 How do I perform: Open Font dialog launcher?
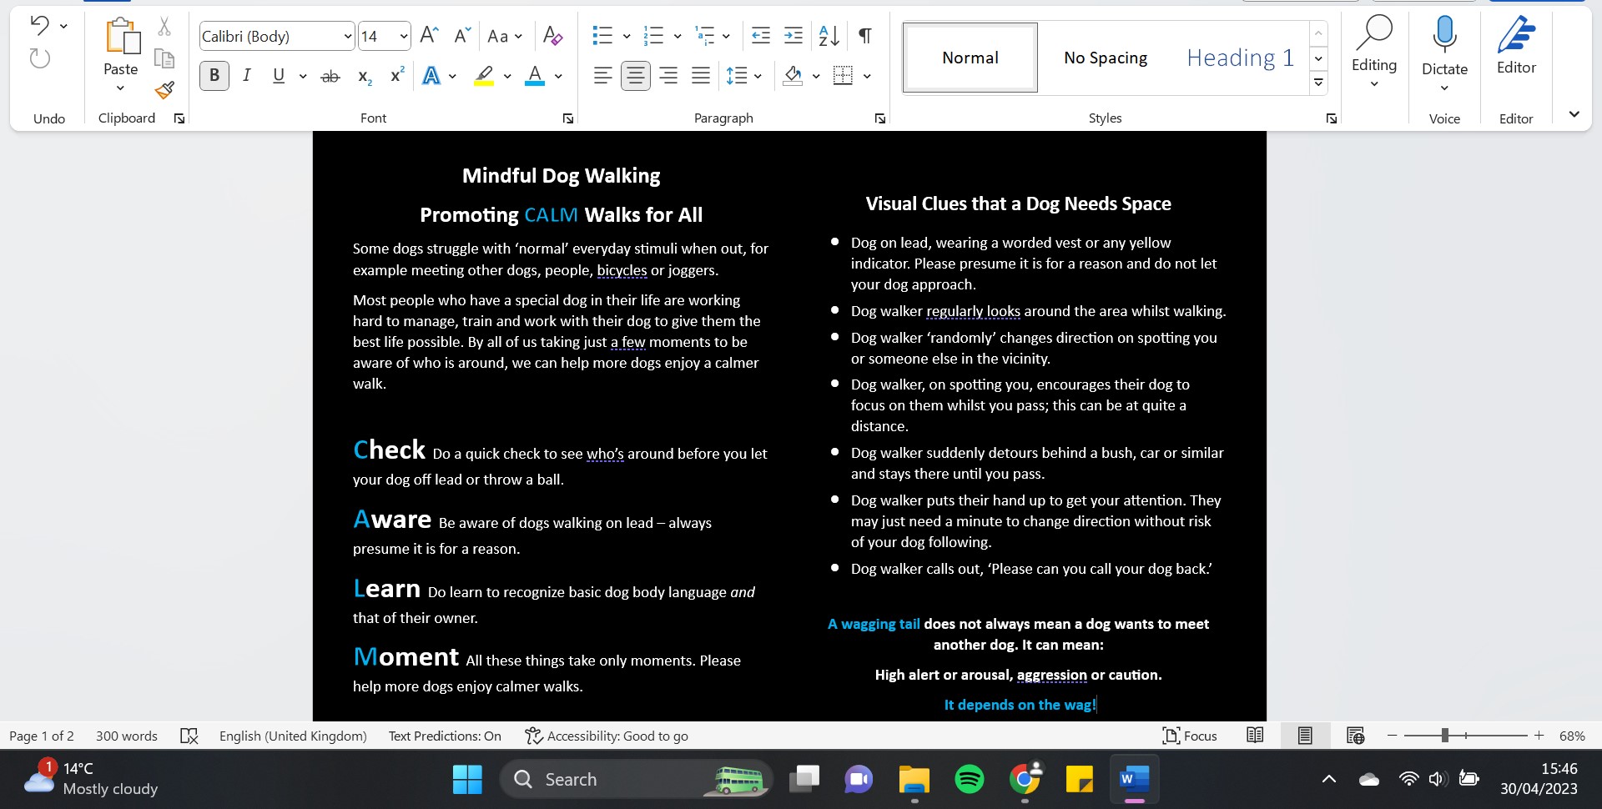pos(568,118)
